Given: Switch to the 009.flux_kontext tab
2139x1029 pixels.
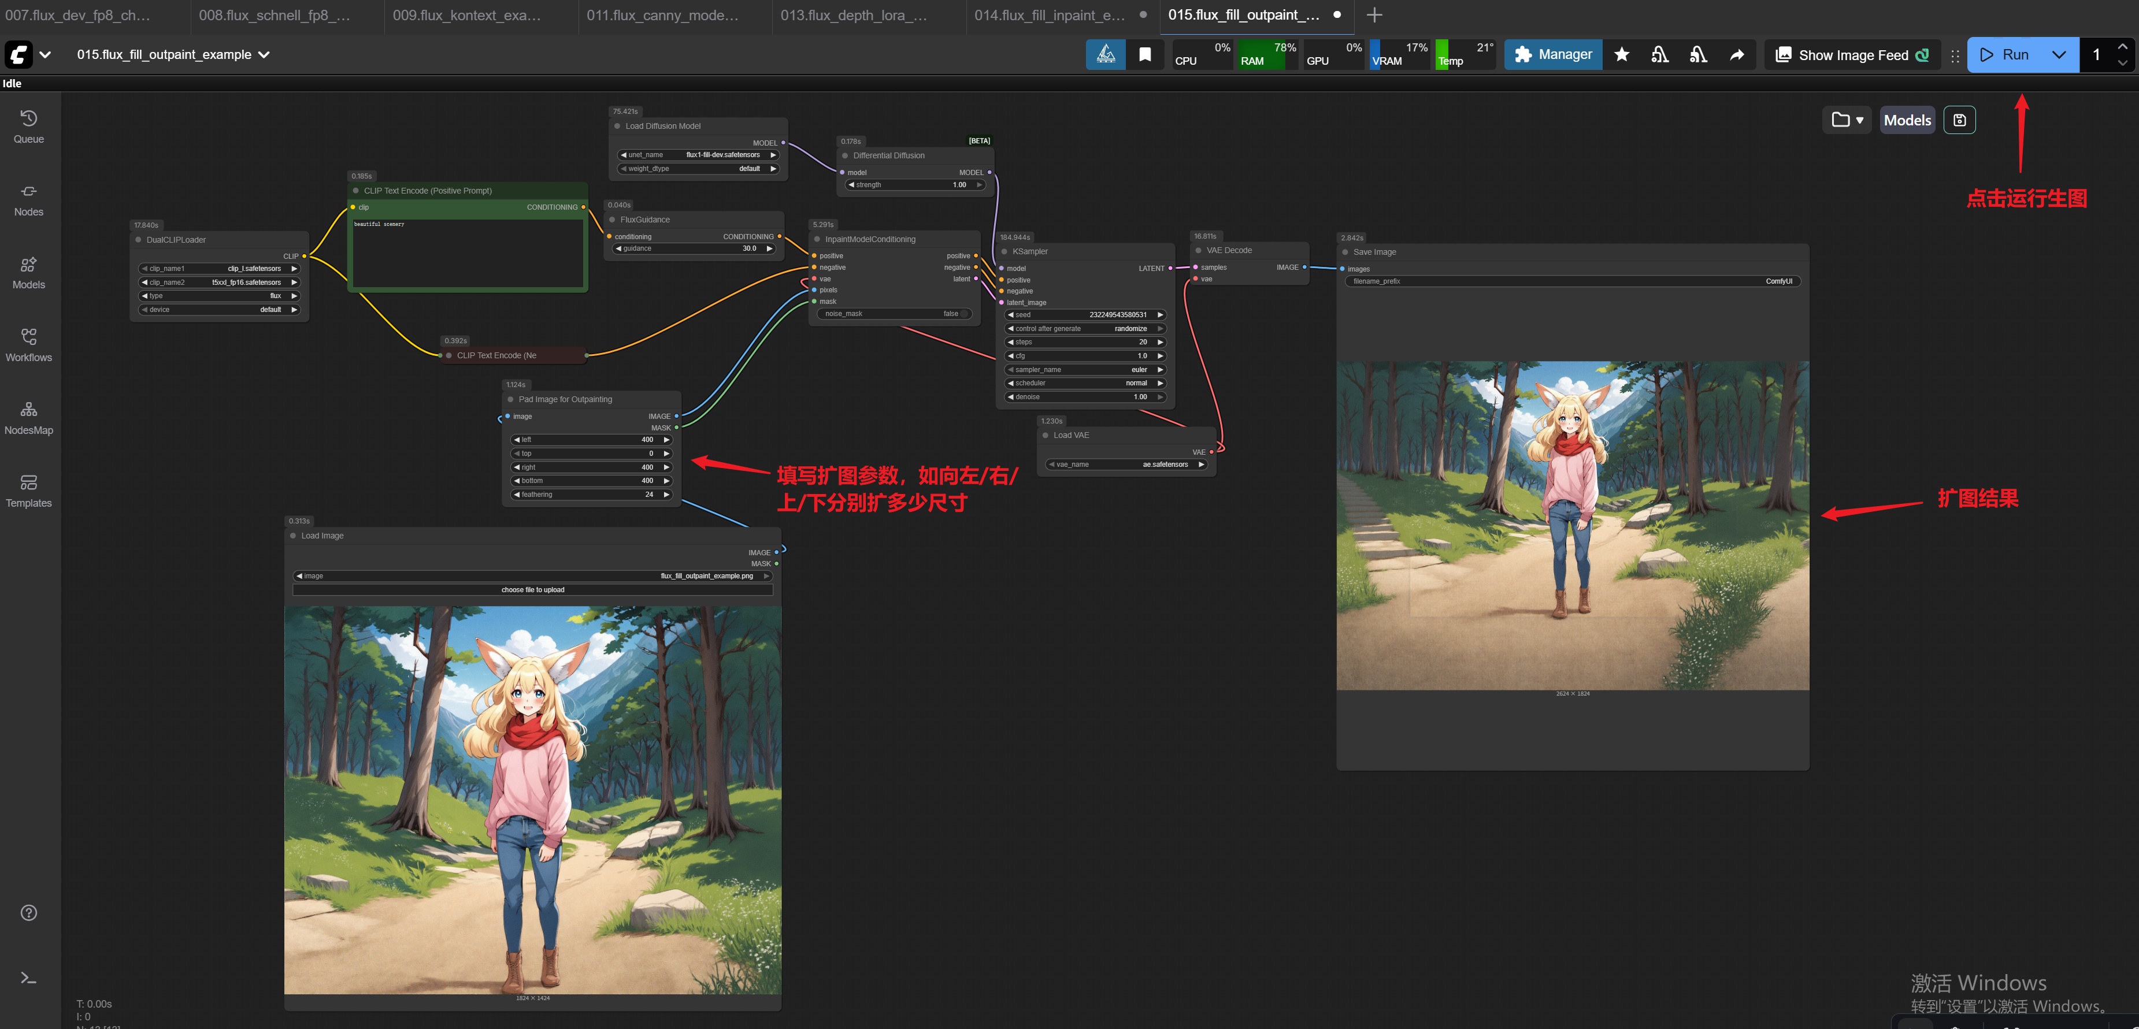Looking at the screenshot, I should (x=466, y=15).
